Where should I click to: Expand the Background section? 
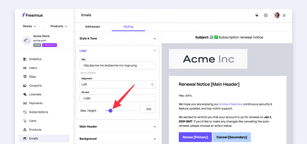pos(118,139)
